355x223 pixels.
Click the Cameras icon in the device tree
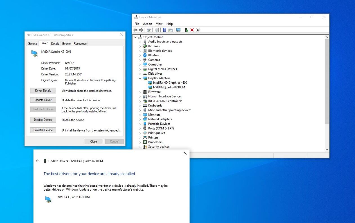[x=145, y=60]
